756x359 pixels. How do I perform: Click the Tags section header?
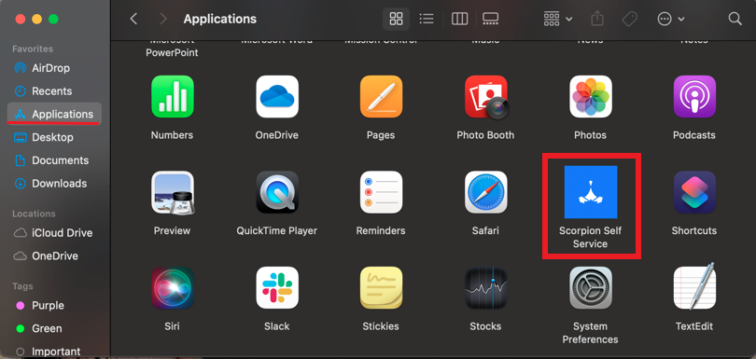click(22, 286)
